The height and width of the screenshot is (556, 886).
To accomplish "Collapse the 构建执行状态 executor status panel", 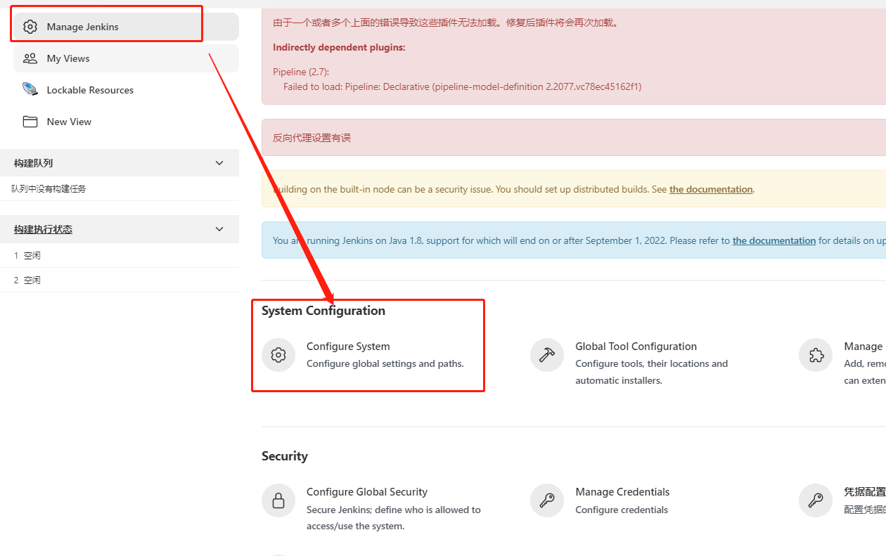I will (x=219, y=229).
